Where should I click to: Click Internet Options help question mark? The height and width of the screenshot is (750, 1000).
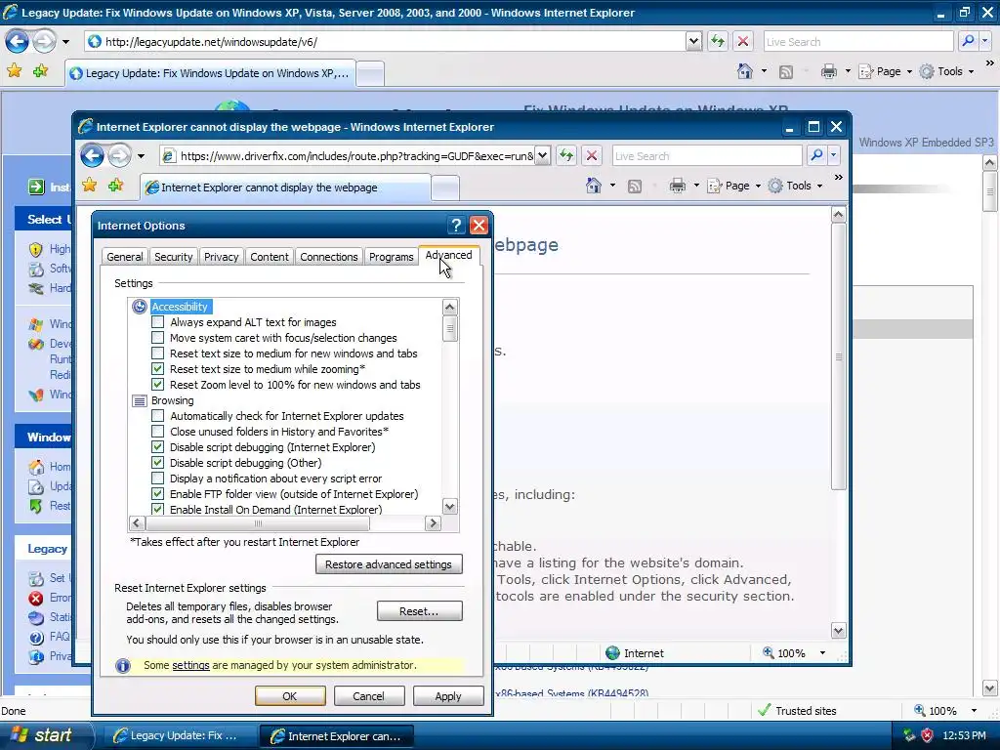(456, 226)
